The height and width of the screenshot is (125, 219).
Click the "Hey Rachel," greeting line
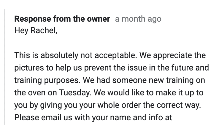click(x=35, y=30)
